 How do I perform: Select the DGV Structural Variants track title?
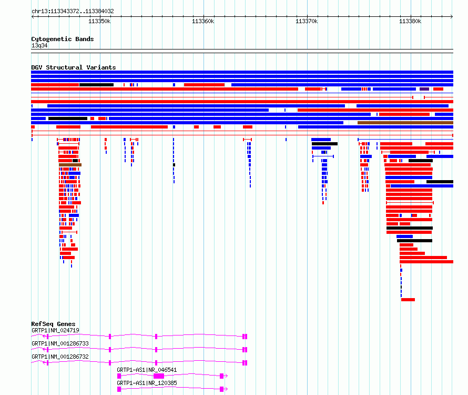74,67
